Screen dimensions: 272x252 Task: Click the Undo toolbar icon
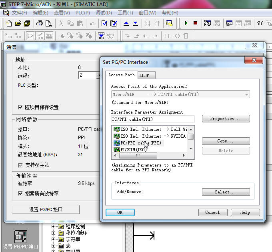point(92,24)
